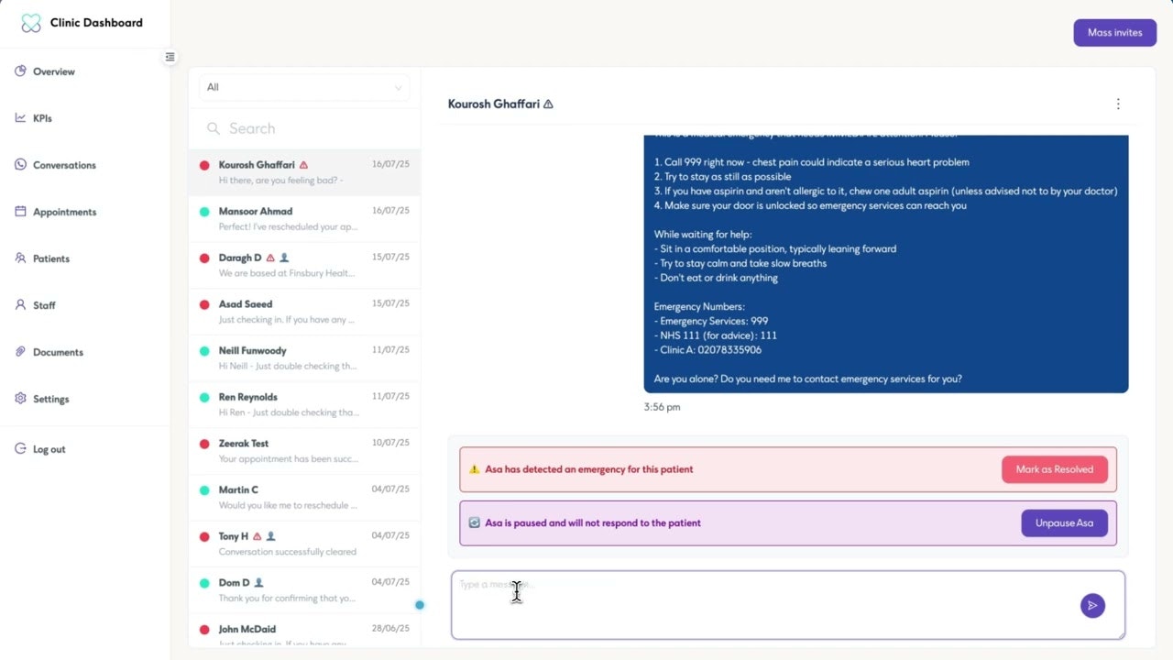
Task: Click the send message arrow button
Action: (1092, 605)
